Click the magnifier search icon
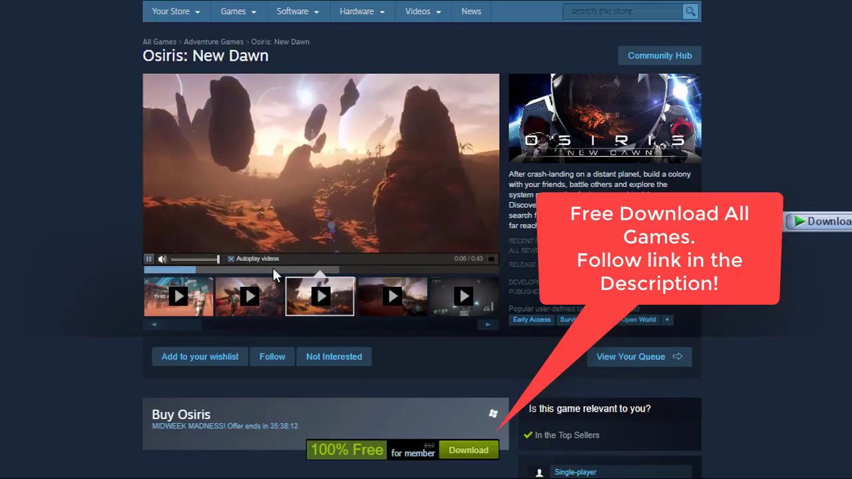852x479 pixels. [690, 11]
